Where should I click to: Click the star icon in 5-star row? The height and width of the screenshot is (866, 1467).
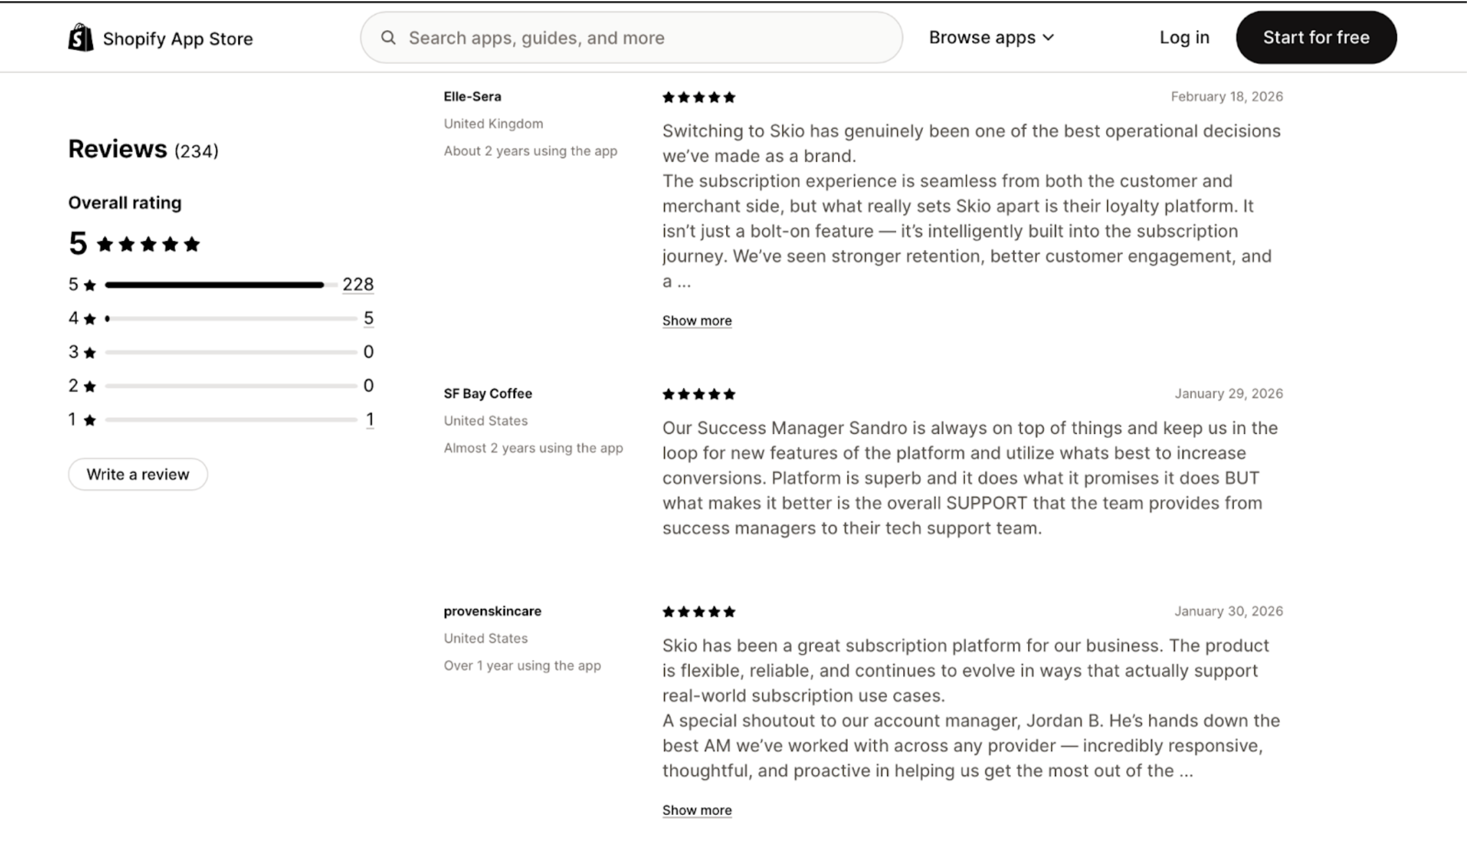[x=90, y=285]
